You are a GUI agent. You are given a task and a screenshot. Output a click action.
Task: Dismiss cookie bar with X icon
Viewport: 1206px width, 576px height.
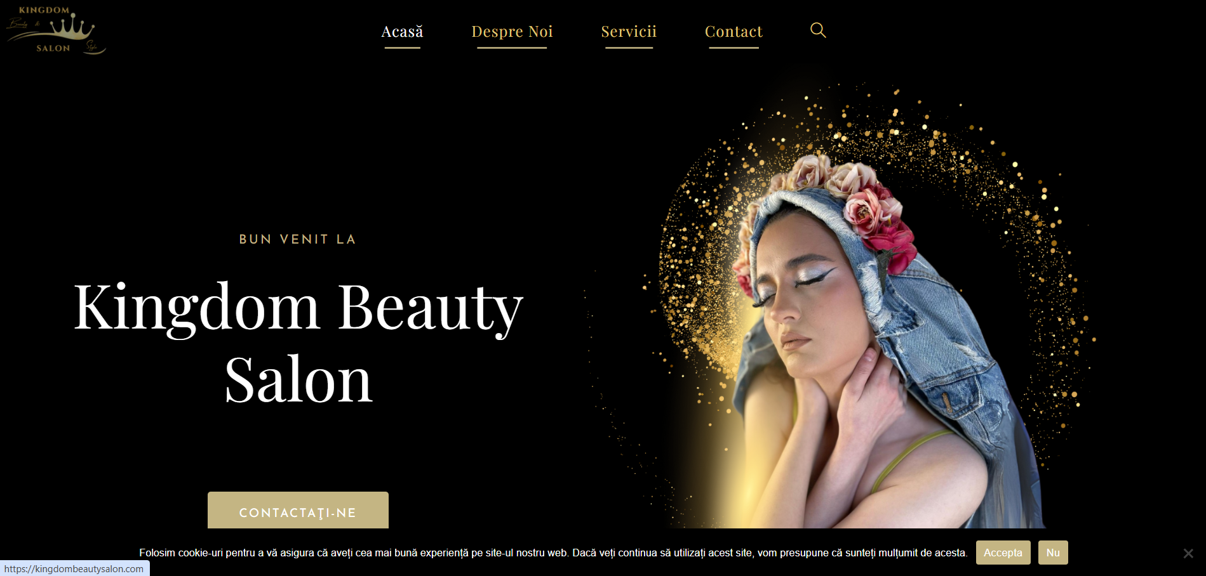(1188, 553)
